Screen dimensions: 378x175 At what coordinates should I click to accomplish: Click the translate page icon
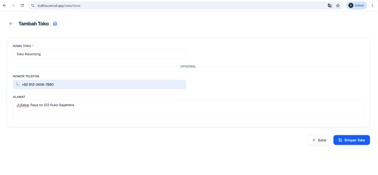click(330, 6)
